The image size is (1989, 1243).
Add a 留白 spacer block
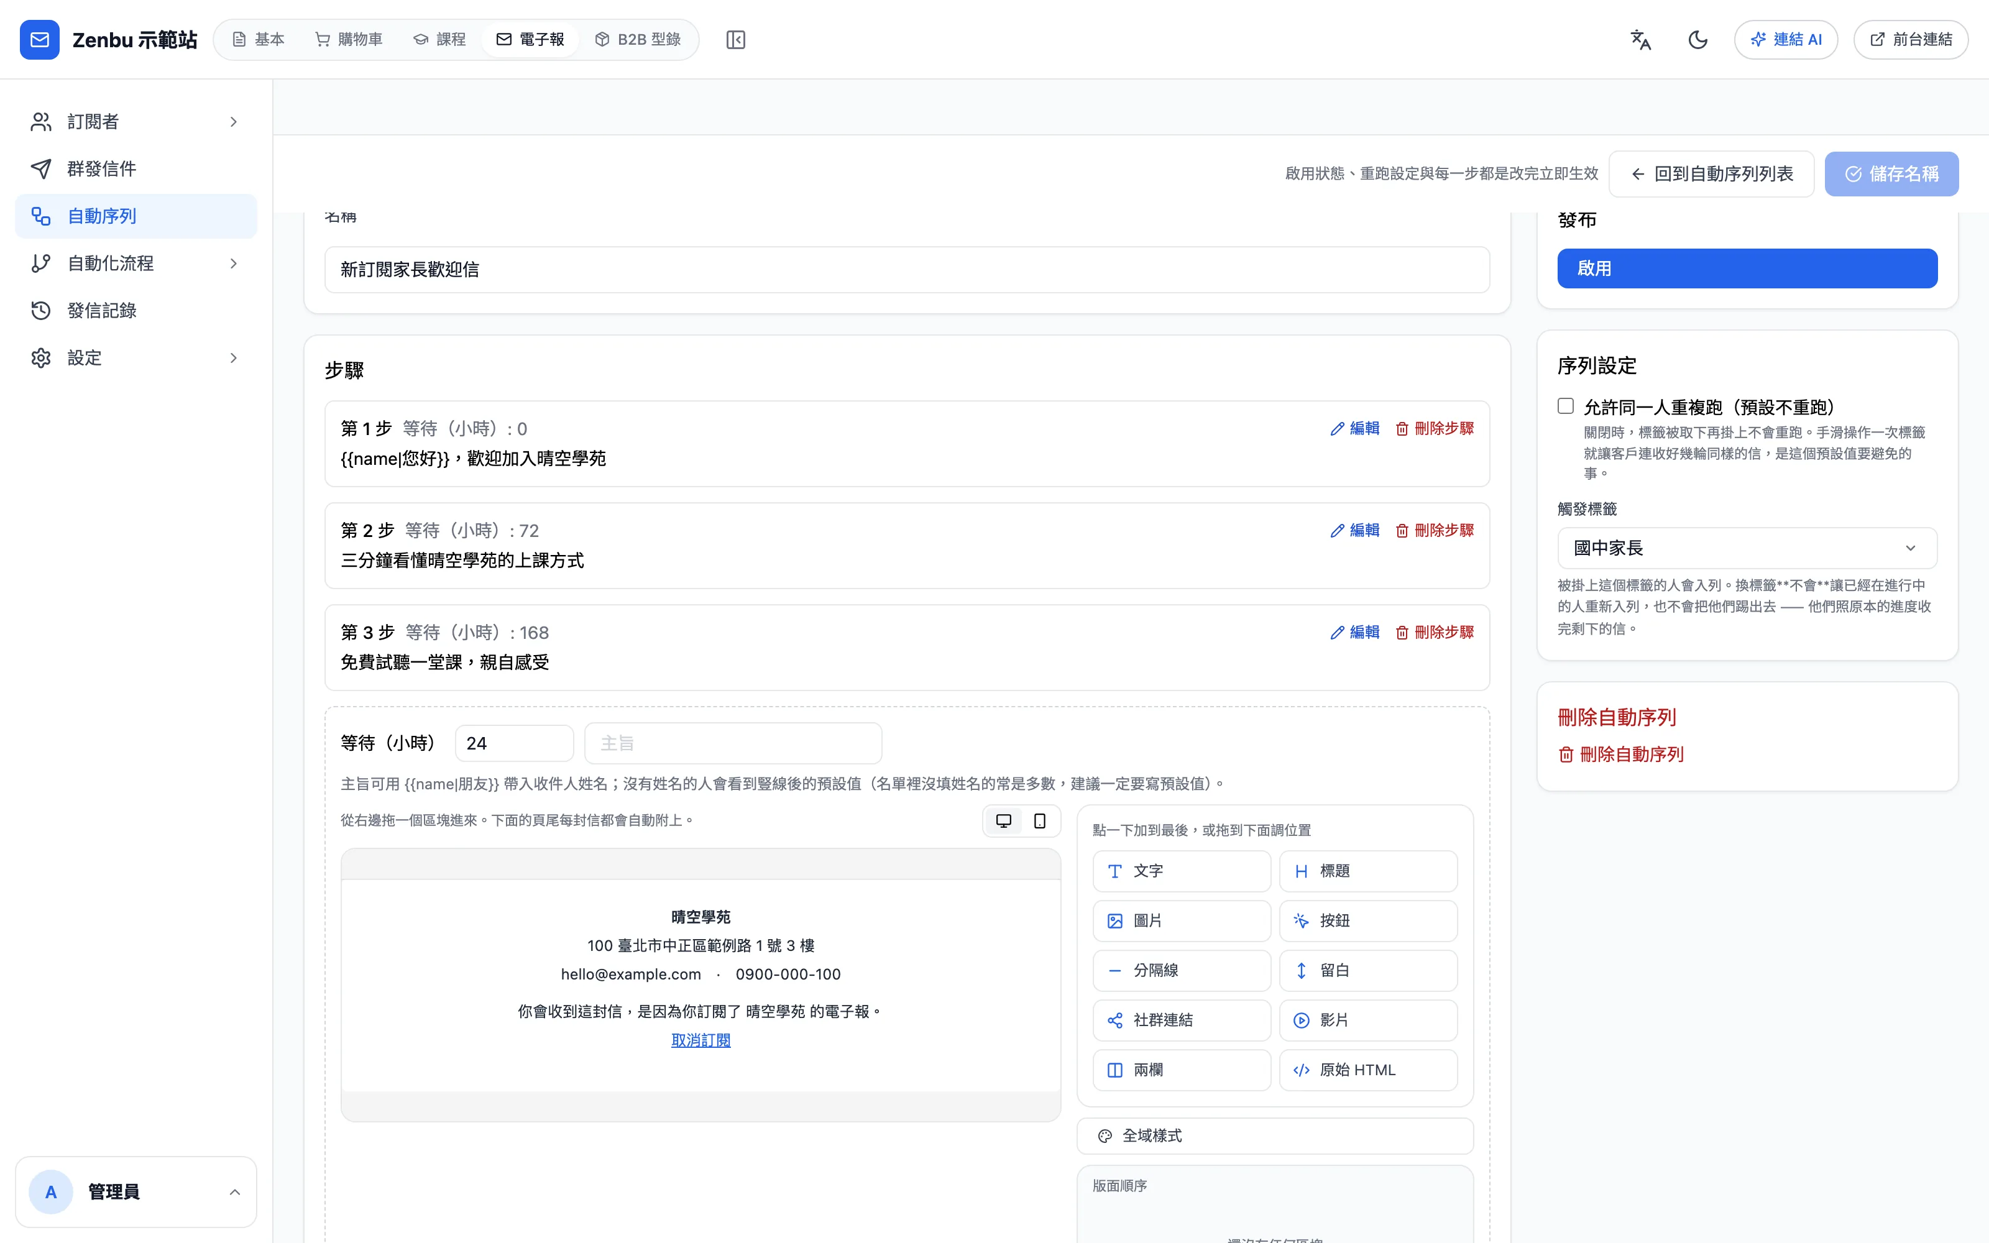[x=1369, y=971]
